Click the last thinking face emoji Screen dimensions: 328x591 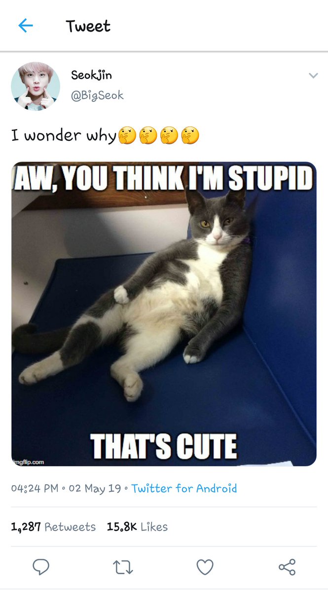click(190, 135)
